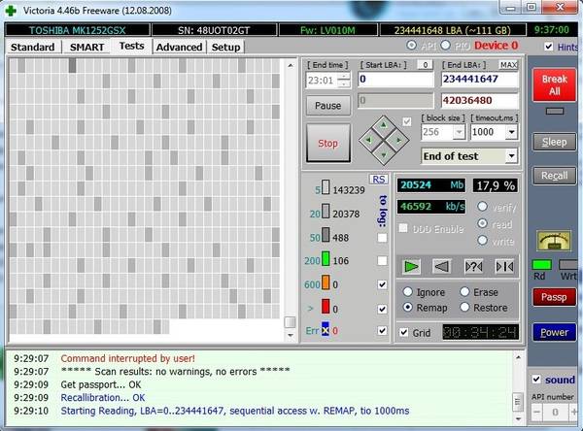This screenshot has height=431, width=583.
Task: Select the Ignore radio option
Action: point(409,291)
